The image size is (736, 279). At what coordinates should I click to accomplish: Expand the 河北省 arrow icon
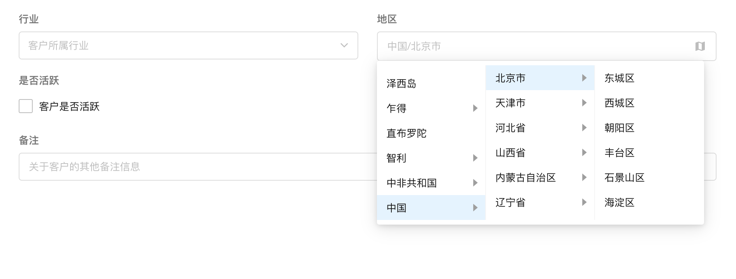point(584,127)
